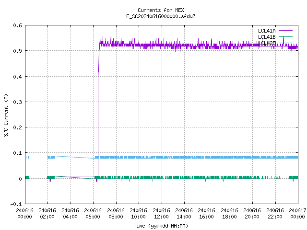Viewport: 307px width, 230px height.
Task: Click the x-axis tick label 240616 06:00
Action: (93, 214)
